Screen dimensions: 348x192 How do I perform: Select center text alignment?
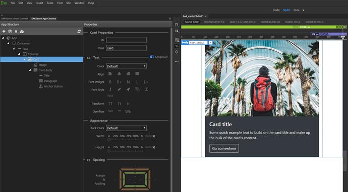pyautogui.click(x=119, y=74)
